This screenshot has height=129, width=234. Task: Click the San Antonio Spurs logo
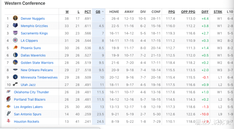[x=8, y=114]
